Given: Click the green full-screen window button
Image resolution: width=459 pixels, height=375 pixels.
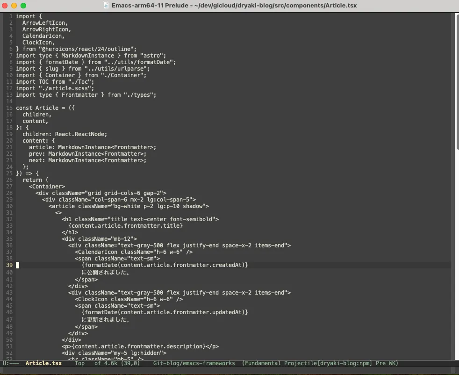Looking at the screenshot, I should [x=23, y=6].
